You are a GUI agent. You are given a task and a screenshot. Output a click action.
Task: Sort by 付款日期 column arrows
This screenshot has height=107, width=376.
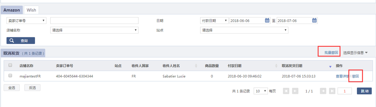click(276, 66)
